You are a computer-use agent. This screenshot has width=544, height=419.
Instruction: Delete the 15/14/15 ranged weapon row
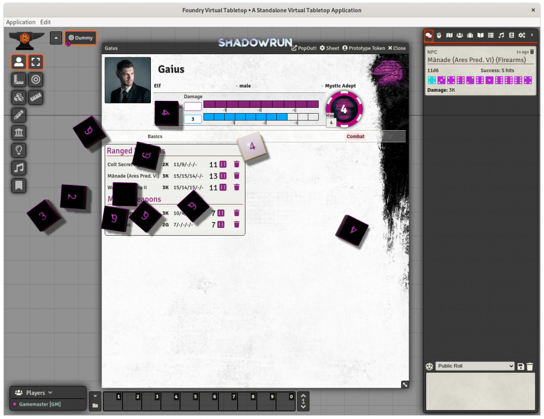click(236, 187)
